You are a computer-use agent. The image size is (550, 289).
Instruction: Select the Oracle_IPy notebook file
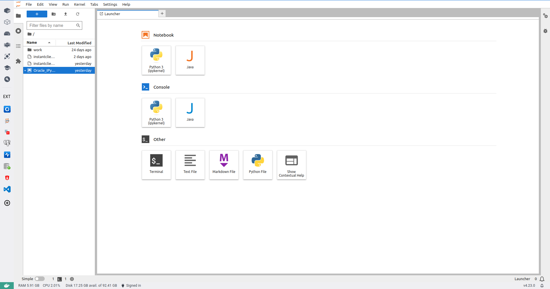pyautogui.click(x=44, y=70)
